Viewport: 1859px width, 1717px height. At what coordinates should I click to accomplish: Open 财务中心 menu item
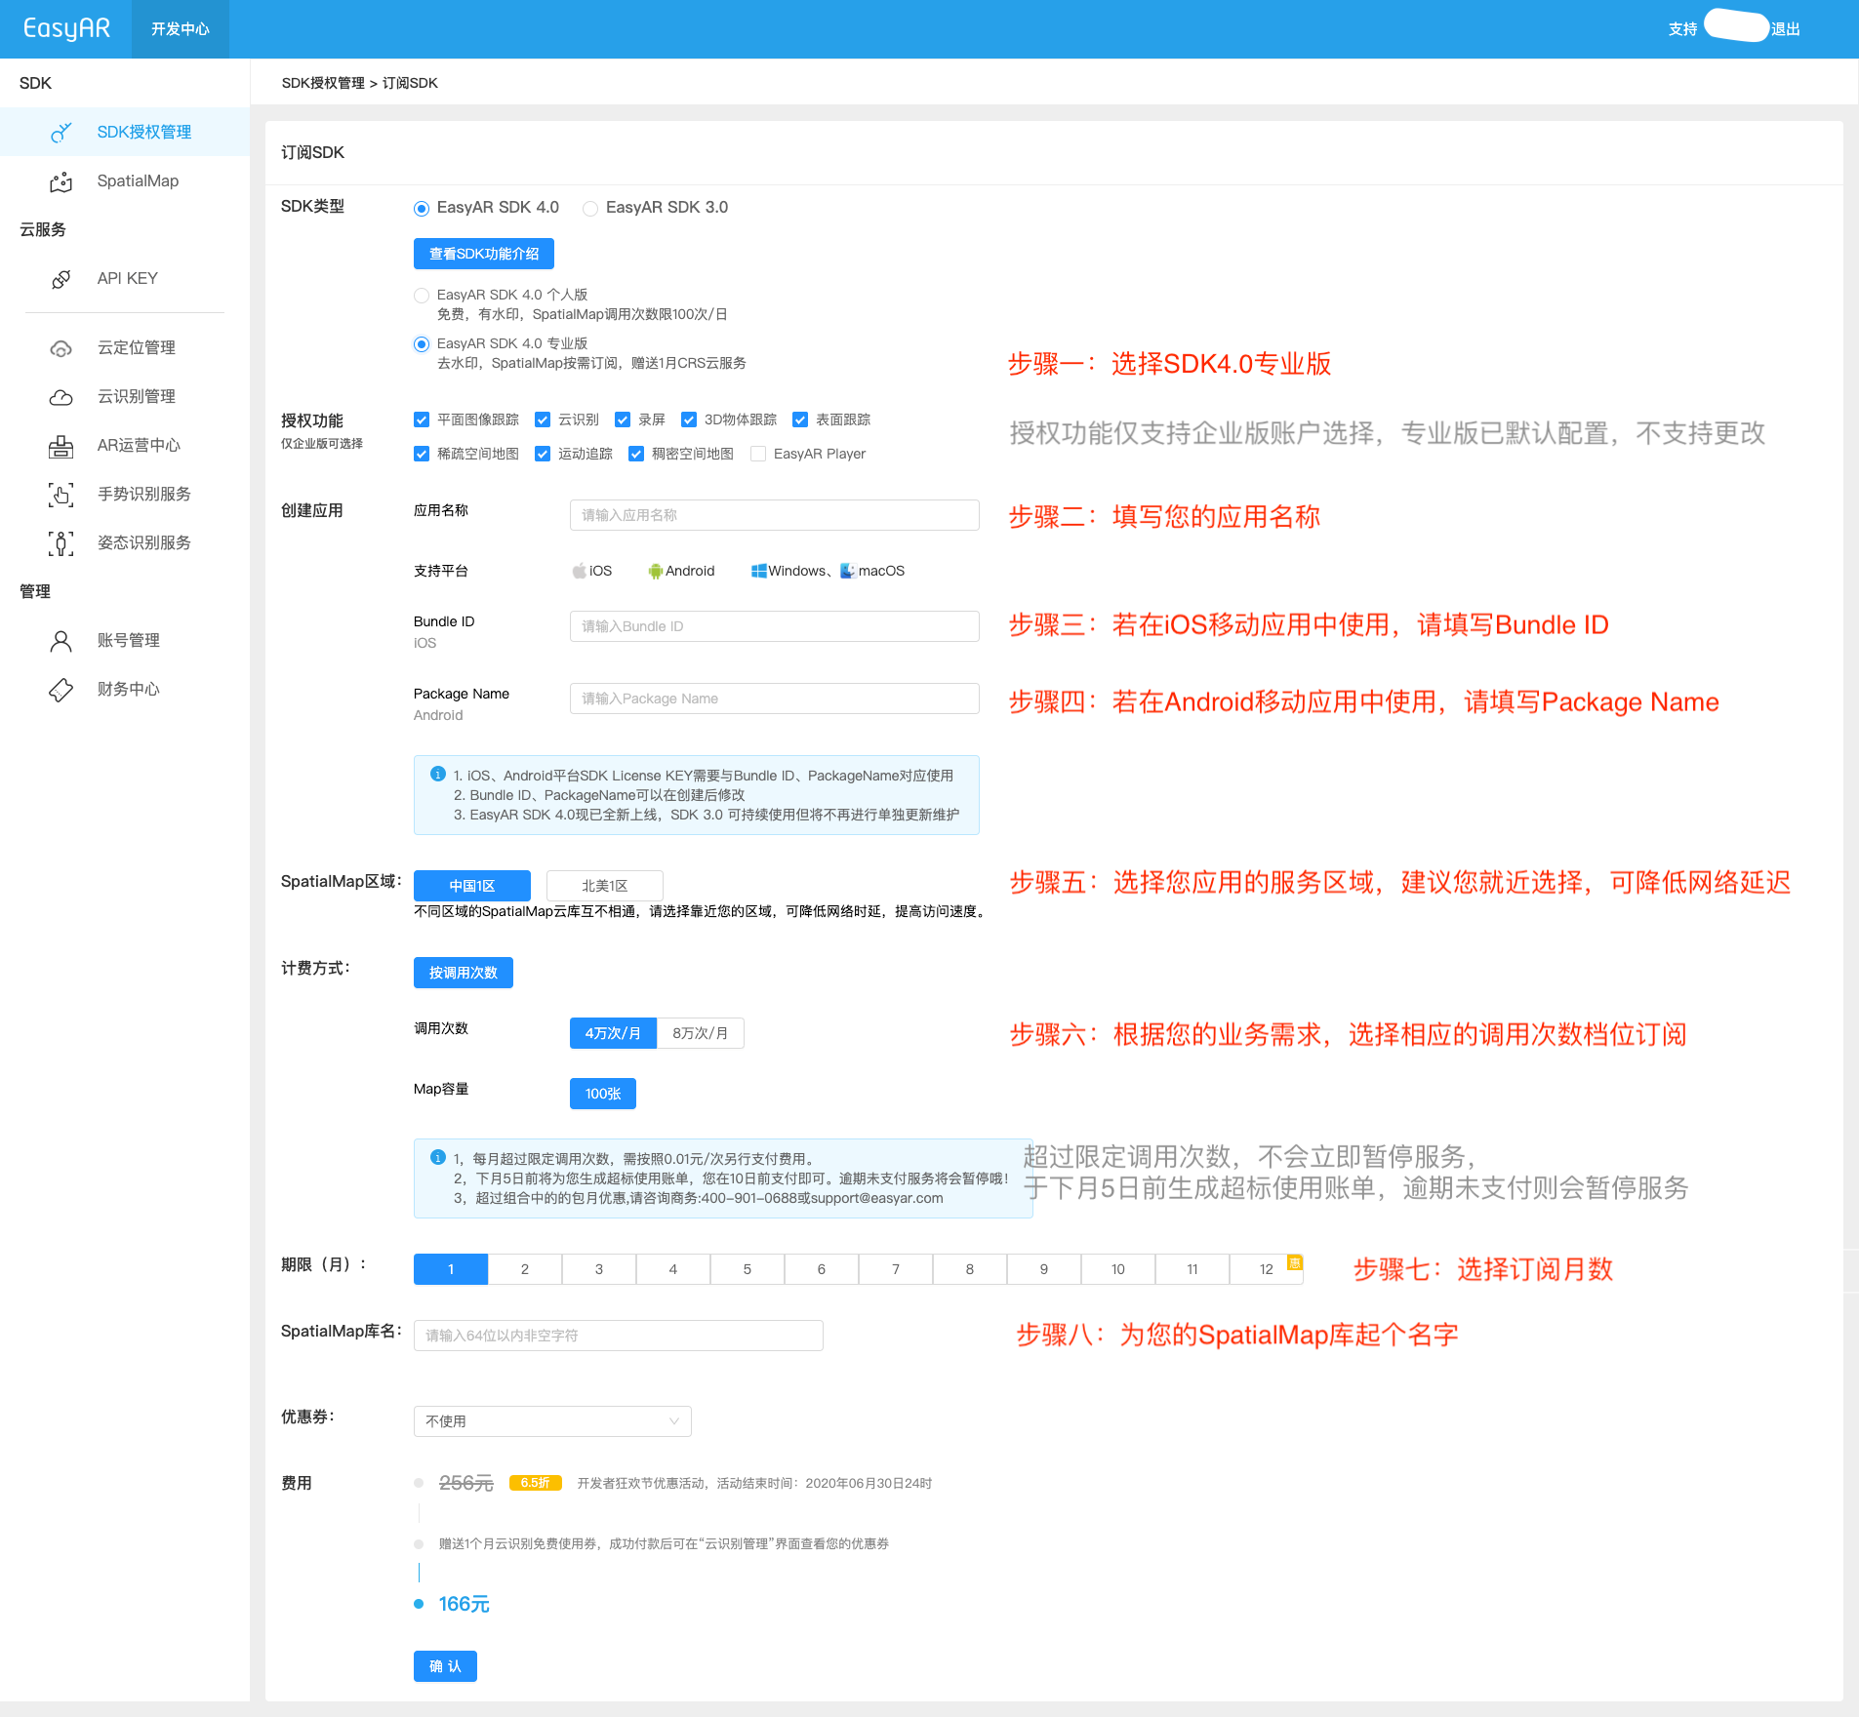125,690
